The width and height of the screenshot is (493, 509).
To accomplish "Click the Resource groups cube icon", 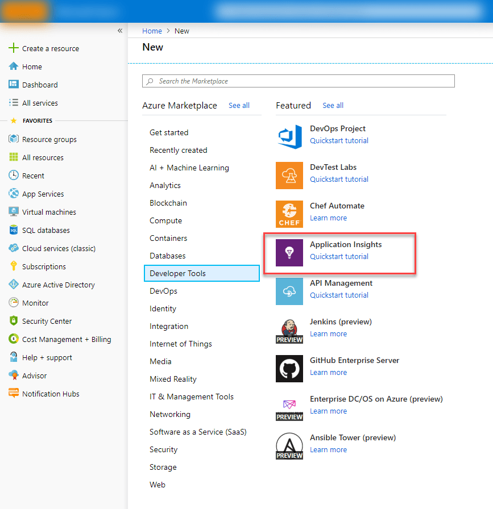I will (x=13, y=139).
